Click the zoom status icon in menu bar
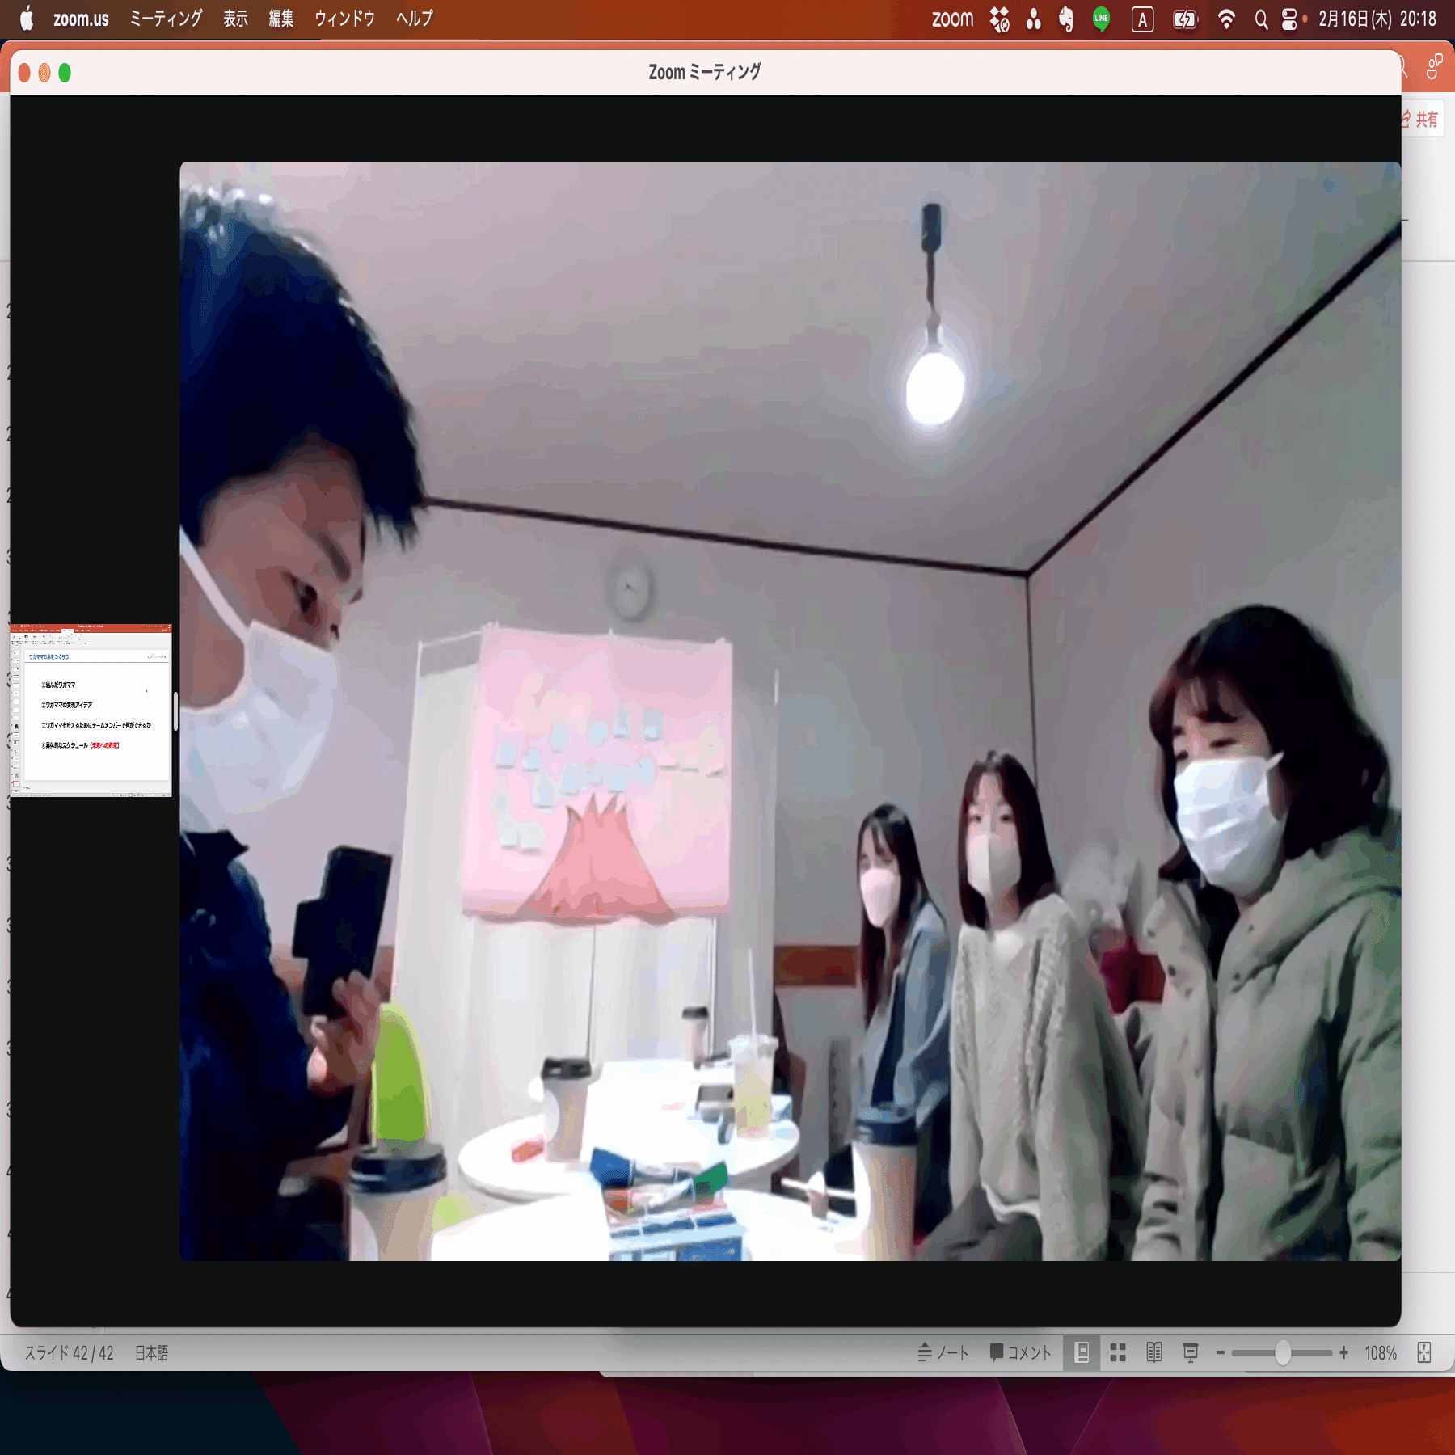Screen dimensions: 1455x1455 click(x=952, y=19)
